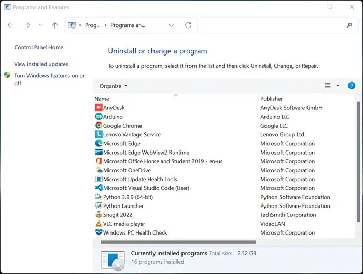The width and height of the screenshot is (363, 274).
Task: Open Turn Windows features on or off
Action: (49, 79)
